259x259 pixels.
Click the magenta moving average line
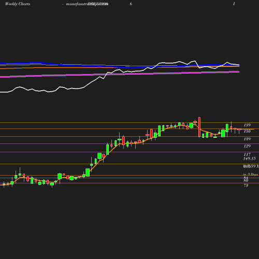[120, 74]
